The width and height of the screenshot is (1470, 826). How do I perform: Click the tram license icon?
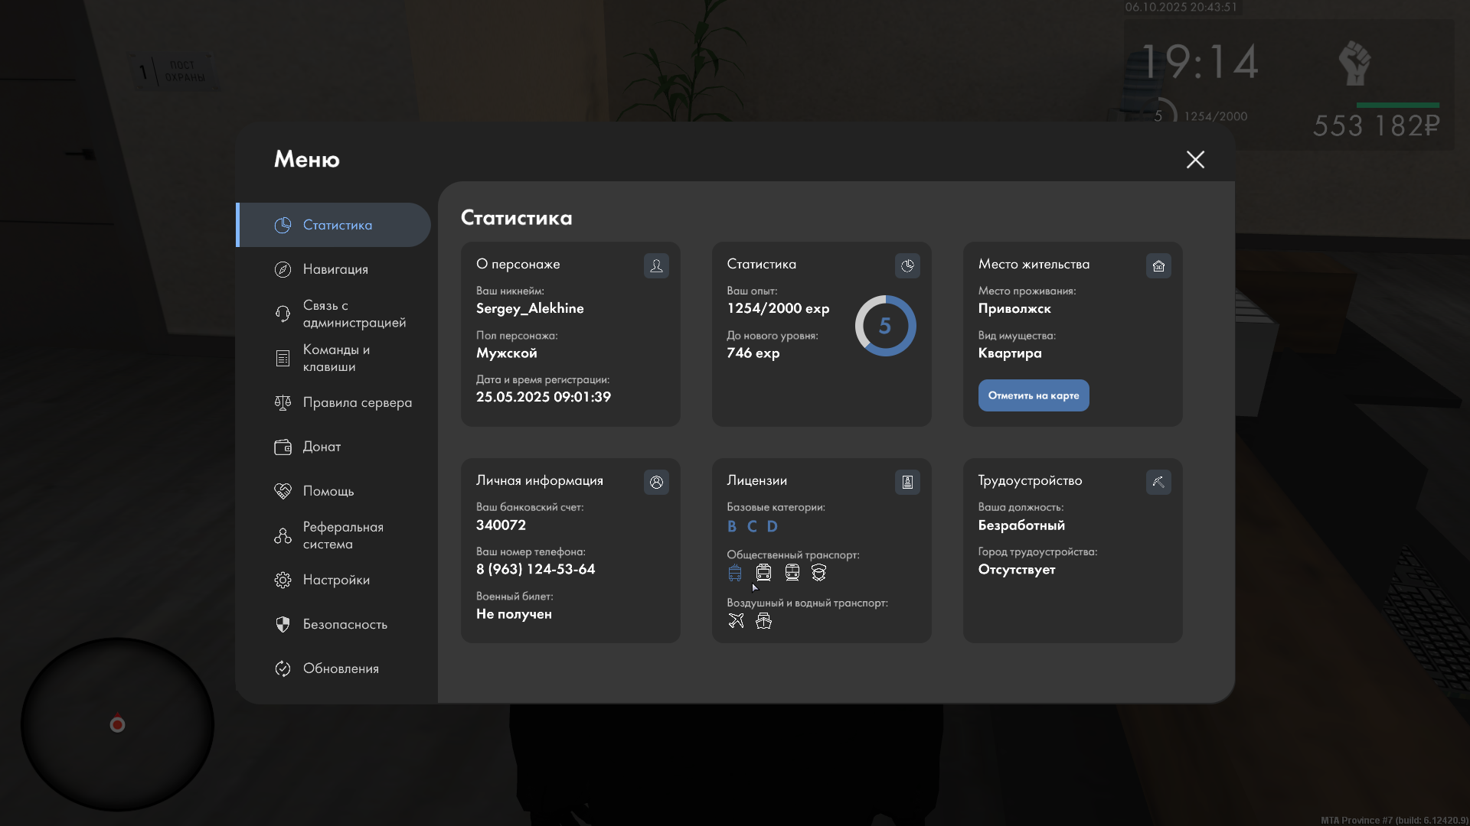[x=763, y=573]
